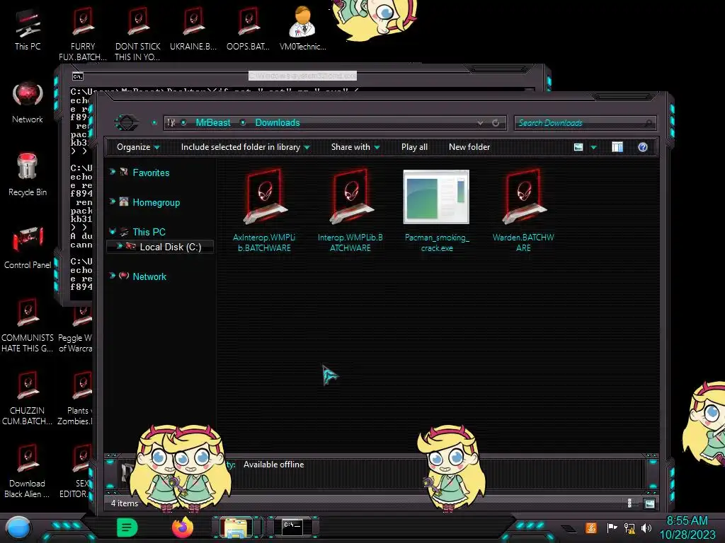Expand Local Disk (C:) node arrow
Image resolution: width=725 pixels, height=543 pixels.
click(119, 246)
